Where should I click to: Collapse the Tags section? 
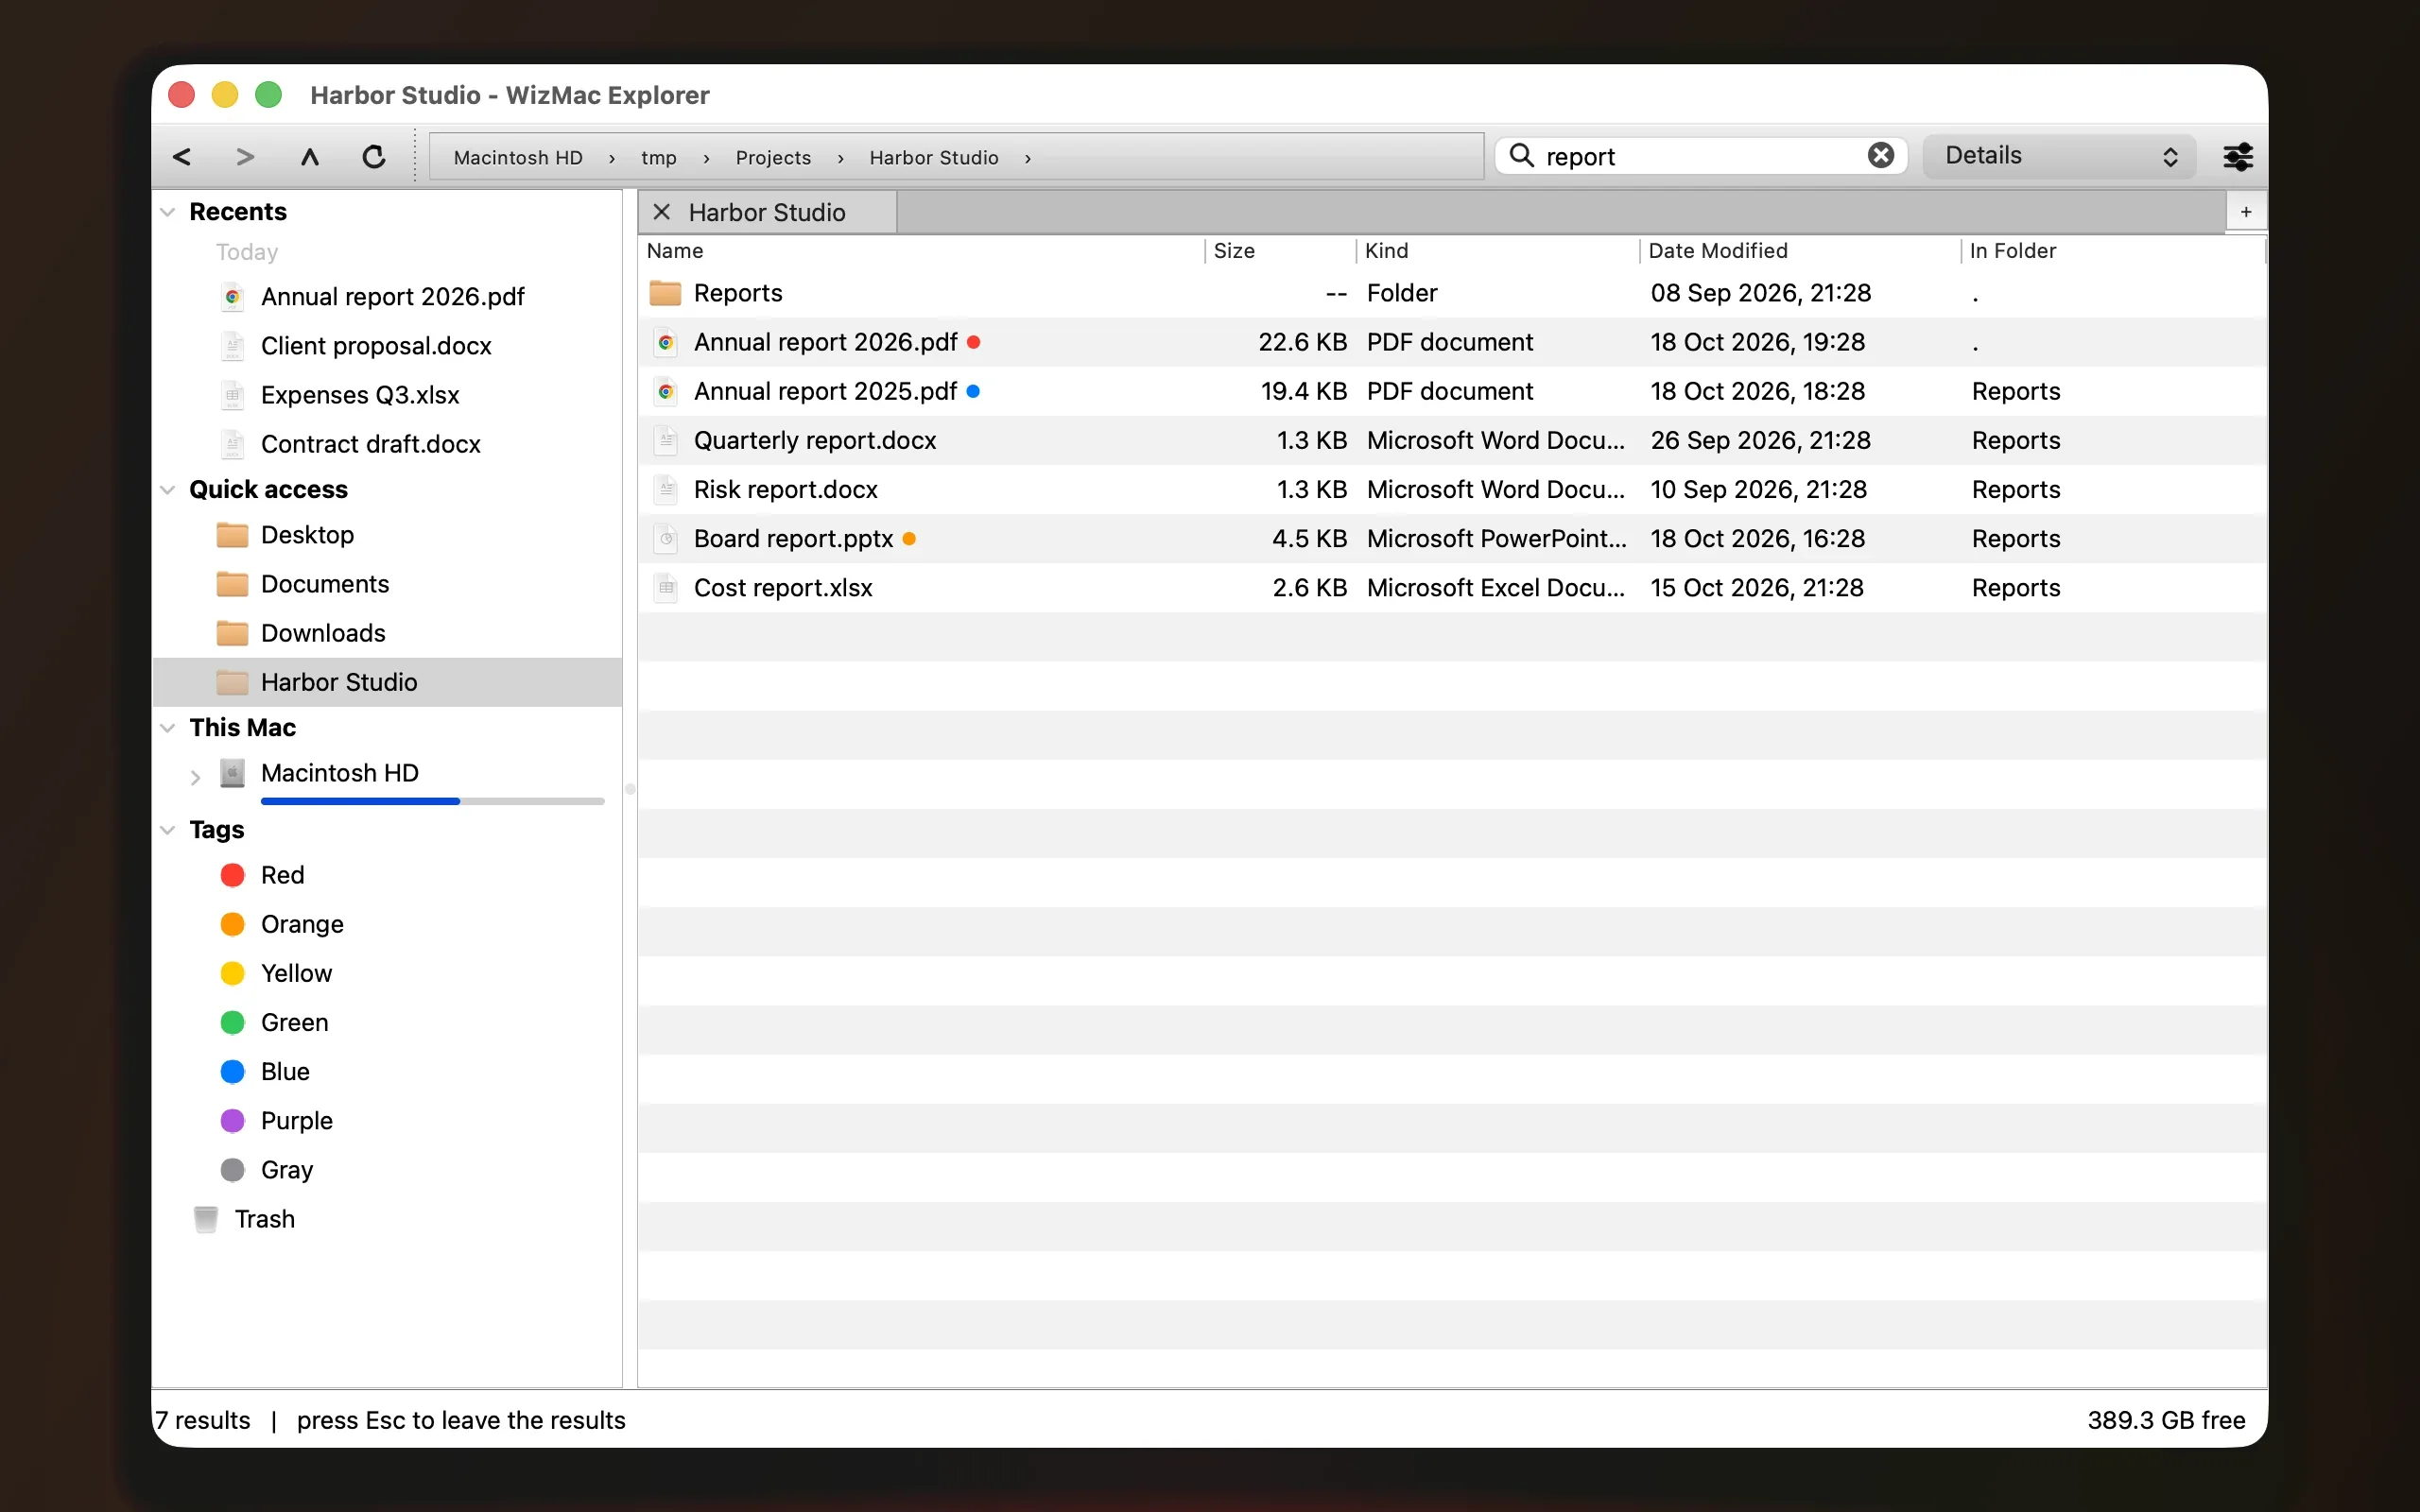[168, 830]
